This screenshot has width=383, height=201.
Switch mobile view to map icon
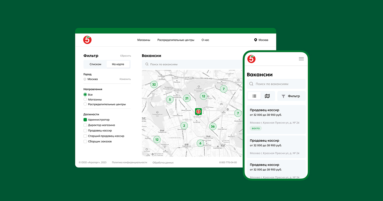(x=267, y=96)
